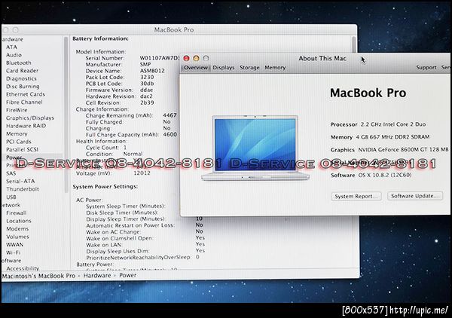The height and width of the screenshot is (318, 452).
Task: Select ATA in System Report sidebar
Action: (x=11, y=47)
